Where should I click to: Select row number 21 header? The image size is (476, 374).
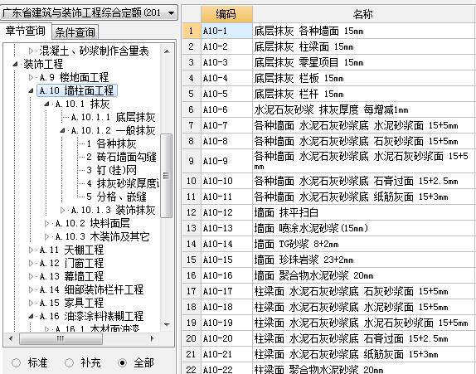pyautogui.click(x=192, y=355)
